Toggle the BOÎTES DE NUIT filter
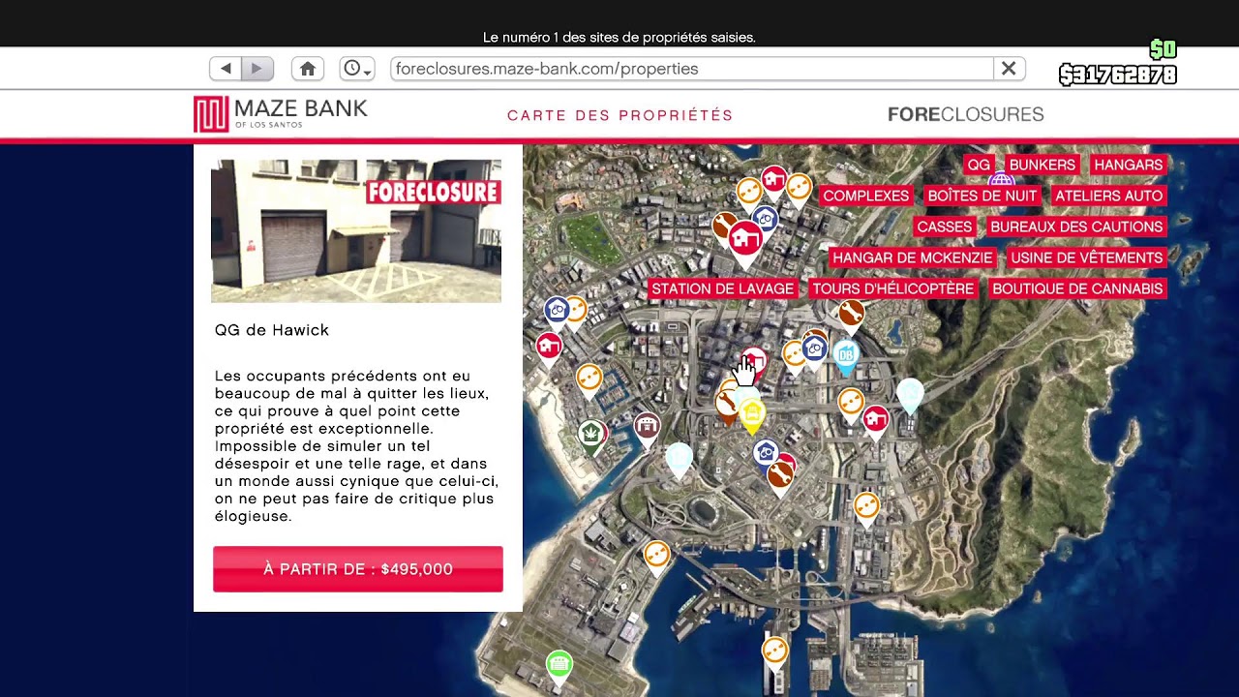Viewport: 1239px width, 697px height. pos(982,196)
